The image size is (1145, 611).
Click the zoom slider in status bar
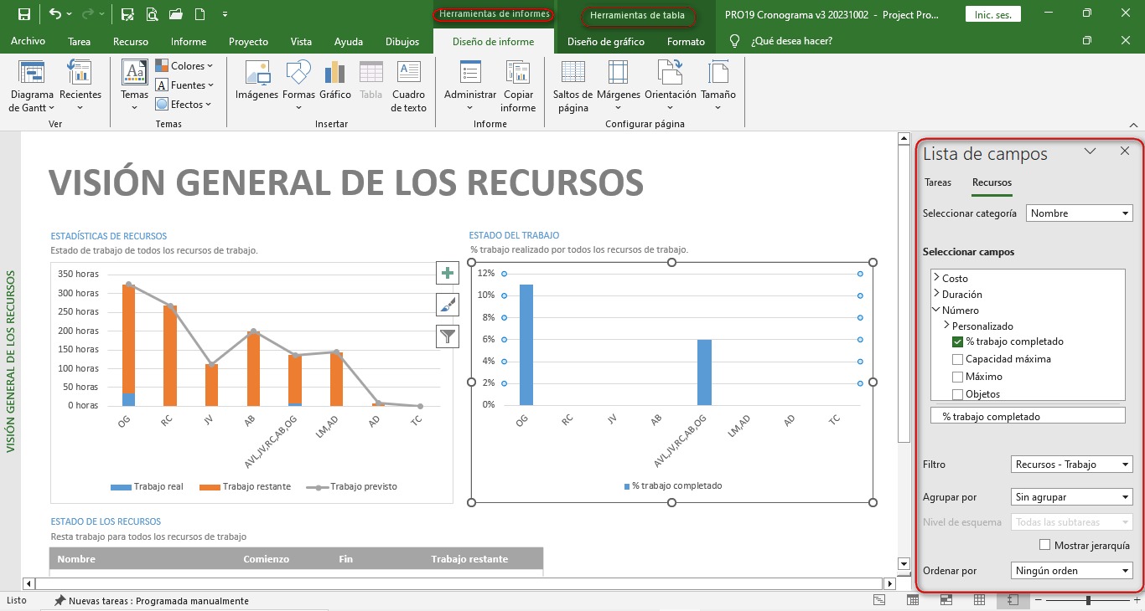[1088, 600]
